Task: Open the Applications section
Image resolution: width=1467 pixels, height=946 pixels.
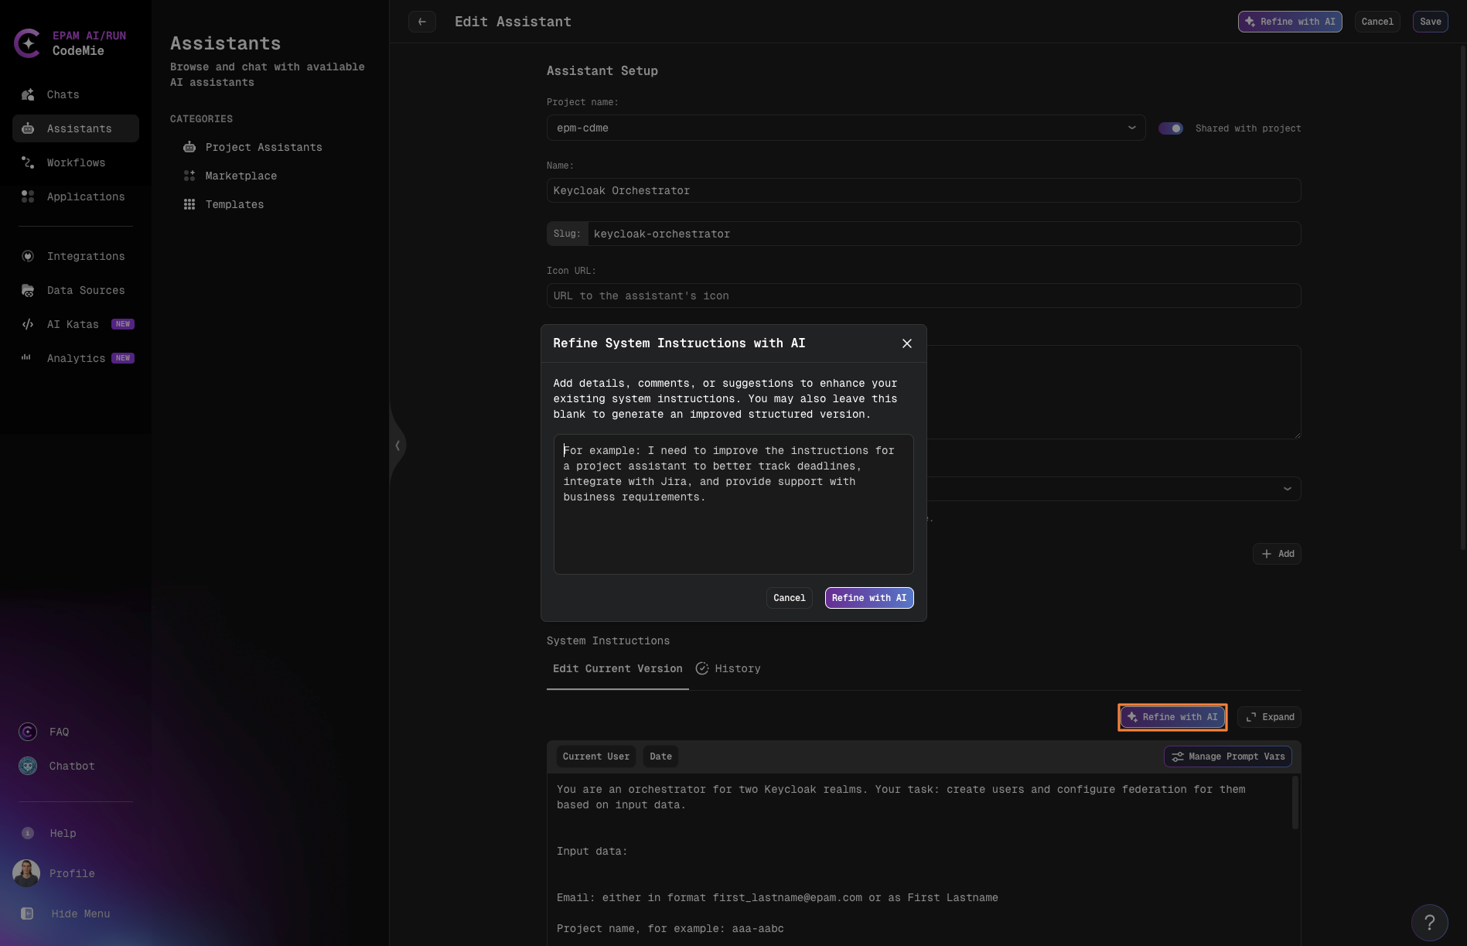Action: [x=85, y=196]
